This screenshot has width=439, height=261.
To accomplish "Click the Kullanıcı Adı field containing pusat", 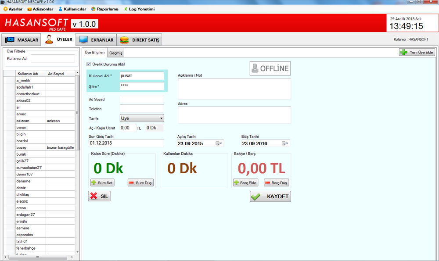I will point(142,76).
